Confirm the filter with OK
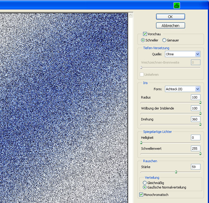 (x=171, y=17)
